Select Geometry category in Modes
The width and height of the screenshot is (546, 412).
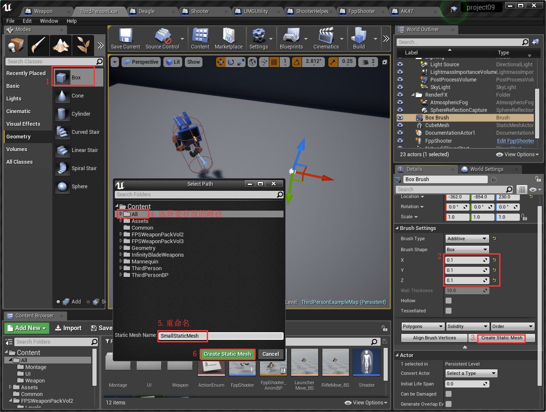tap(28, 137)
